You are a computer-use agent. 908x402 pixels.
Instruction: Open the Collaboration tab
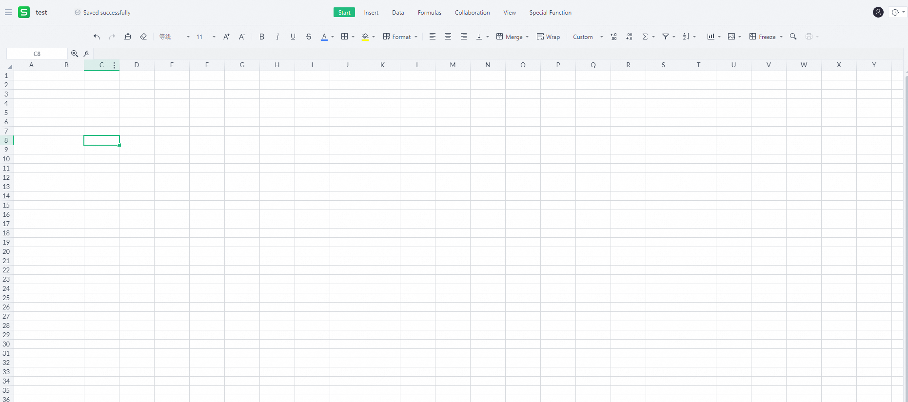click(473, 13)
